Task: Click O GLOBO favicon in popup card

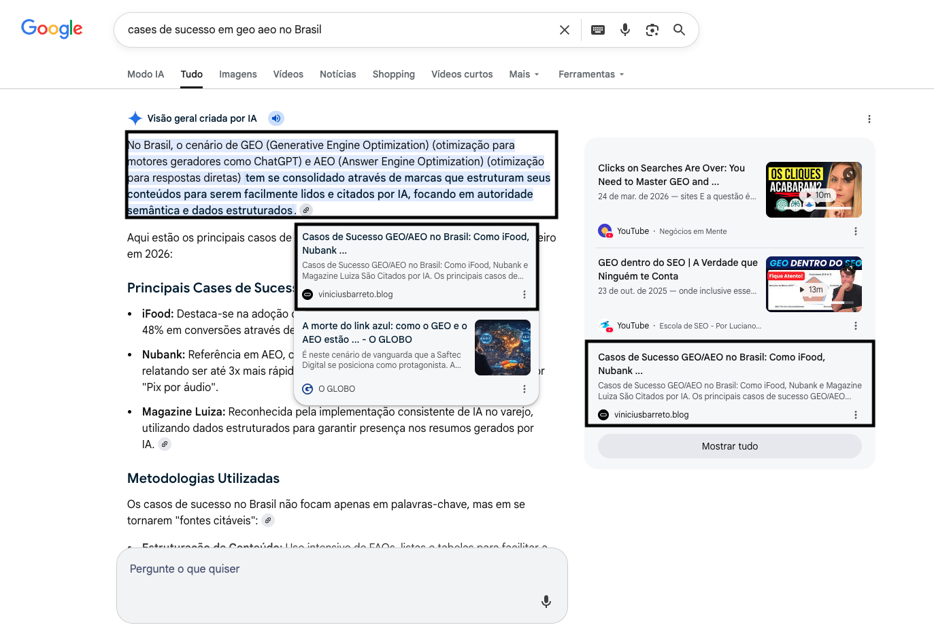Action: [x=307, y=389]
